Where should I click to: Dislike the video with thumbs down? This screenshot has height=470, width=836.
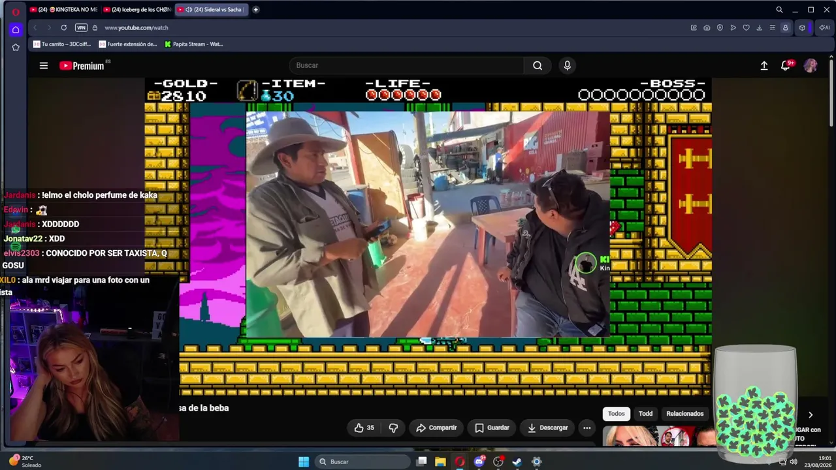(x=393, y=428)
